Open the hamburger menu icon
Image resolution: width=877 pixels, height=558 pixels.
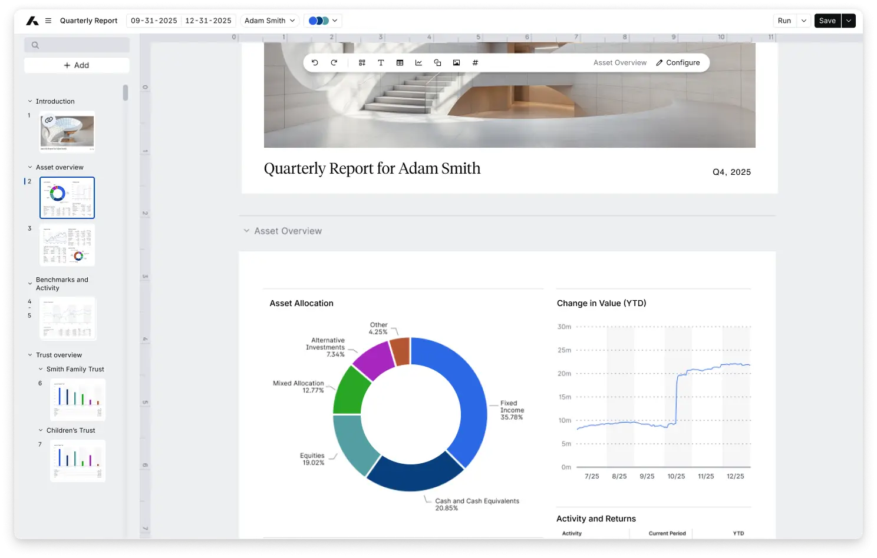pos(48,21)
